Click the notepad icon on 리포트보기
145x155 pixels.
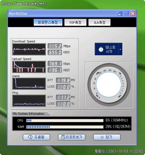(x=63, y=137)
